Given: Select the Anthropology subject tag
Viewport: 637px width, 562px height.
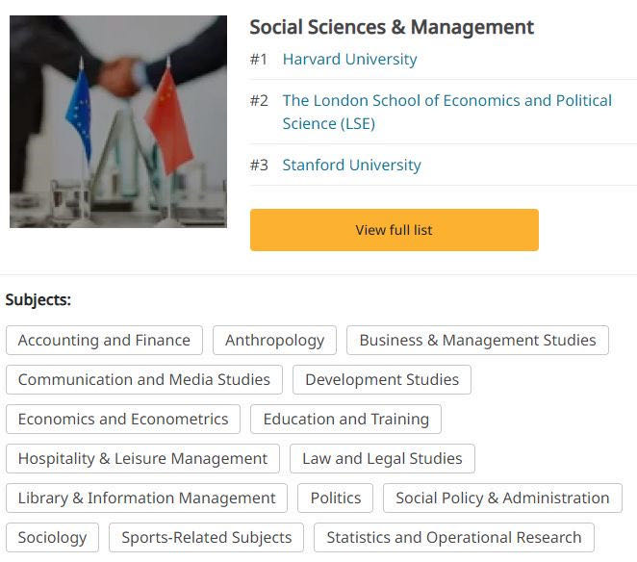Looking at the screenshot, I should point(274,341).
